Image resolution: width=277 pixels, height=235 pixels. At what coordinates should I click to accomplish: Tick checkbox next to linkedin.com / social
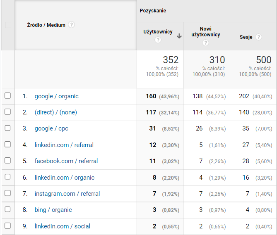coord(7,226)
